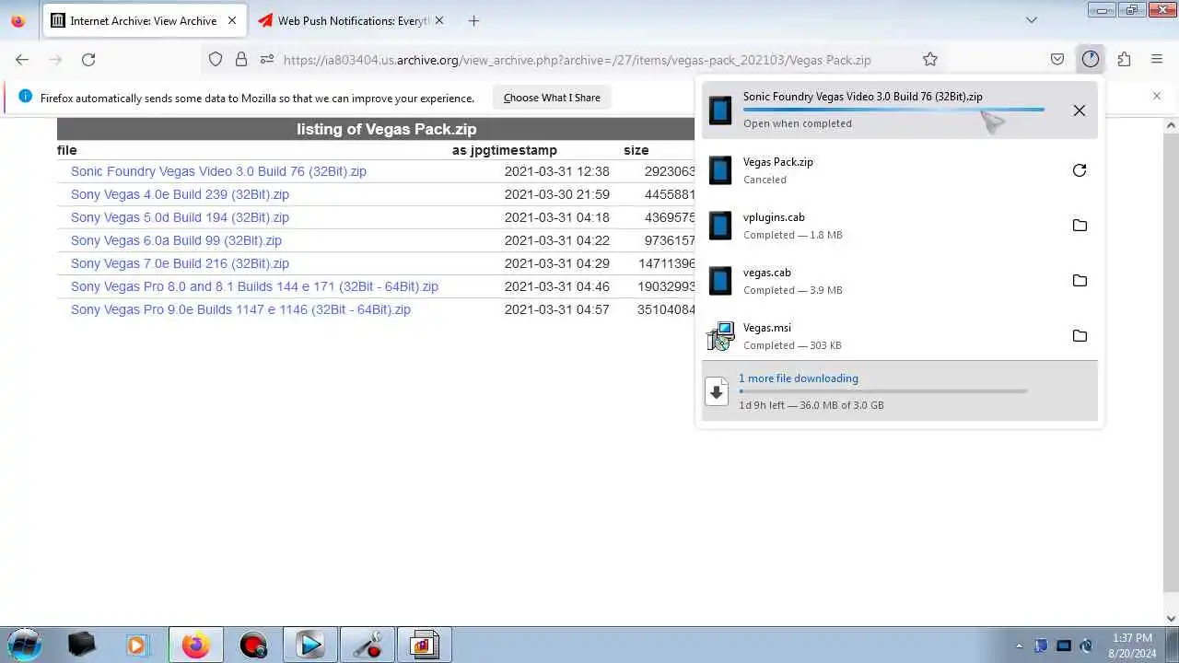Show hidden system tray icons
Screen dimensions: 1179x663
(x=1019, y=646)
